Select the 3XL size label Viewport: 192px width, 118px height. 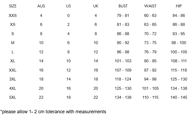click(13, 79)
